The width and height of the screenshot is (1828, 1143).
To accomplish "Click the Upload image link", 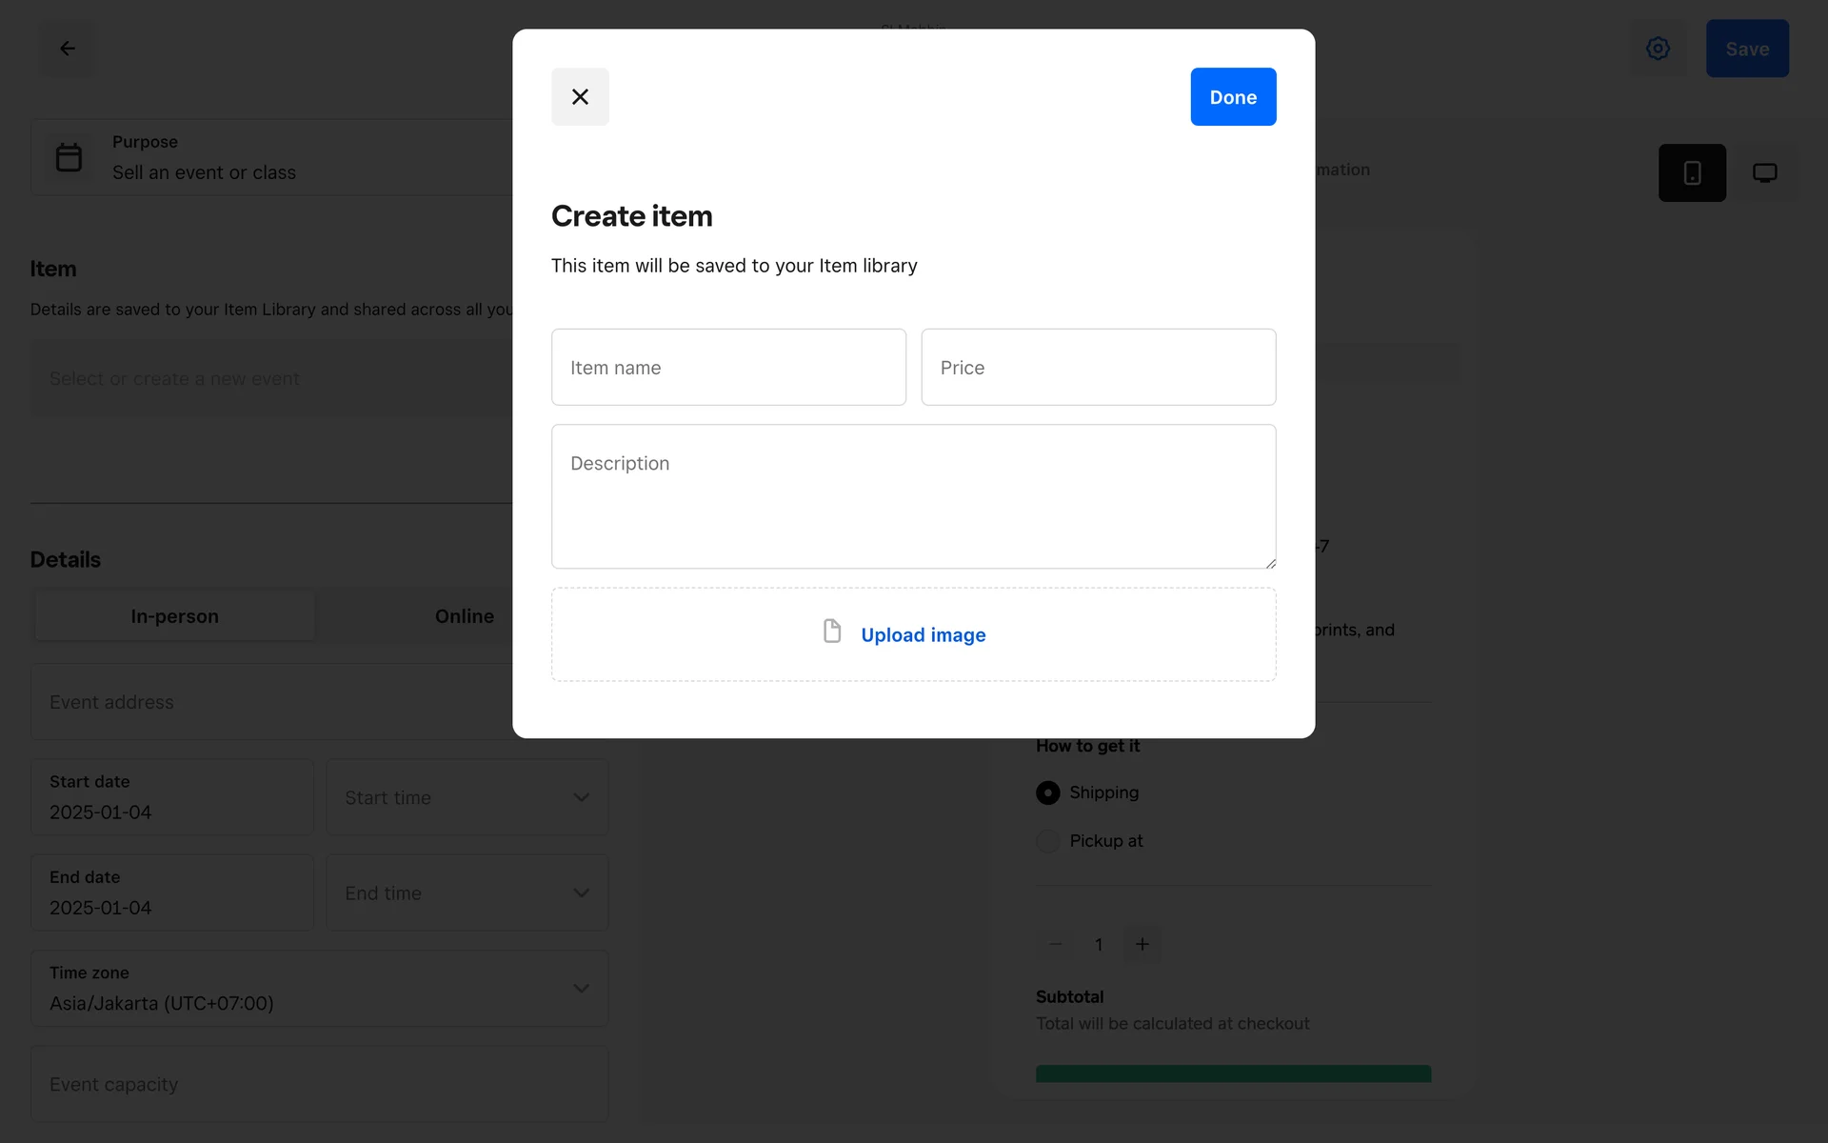I will click(x=923, y=635).
